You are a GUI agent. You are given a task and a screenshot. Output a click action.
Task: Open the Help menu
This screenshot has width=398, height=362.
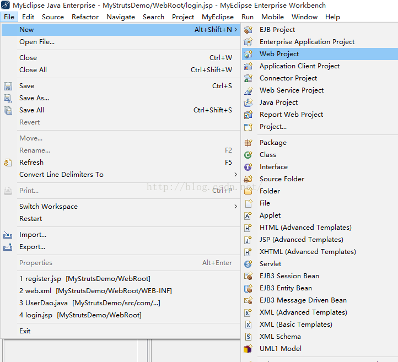coord(332,17)
